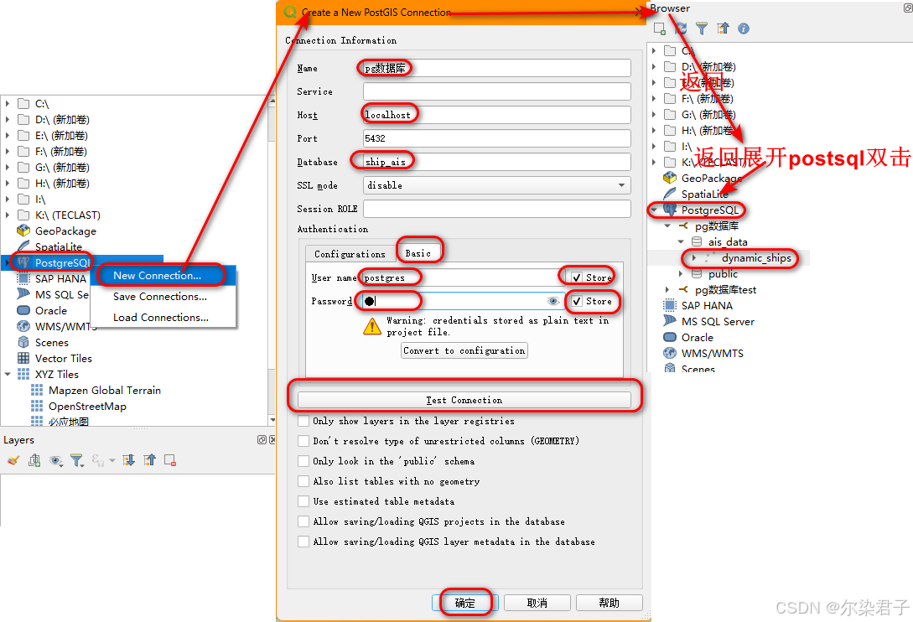Expand public schema in right Browser
This screenshot has height=622, width=913.
pos(681,274)
